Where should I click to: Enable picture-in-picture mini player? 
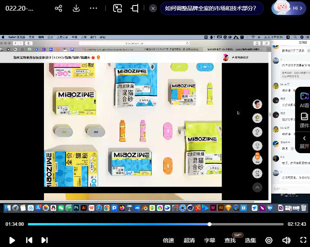pyautogui.click(x=117, y=8)
